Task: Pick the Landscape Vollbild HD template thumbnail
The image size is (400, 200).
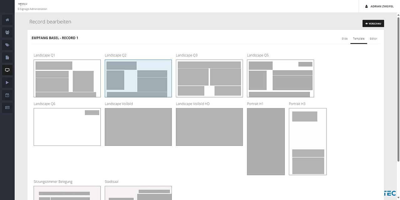Action: 209,127
